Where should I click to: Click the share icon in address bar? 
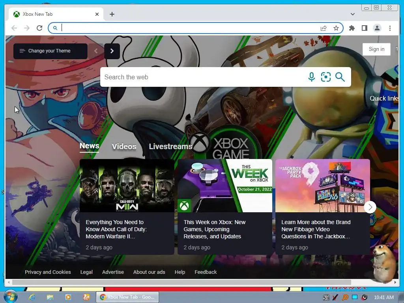click(x=324, y=28)
